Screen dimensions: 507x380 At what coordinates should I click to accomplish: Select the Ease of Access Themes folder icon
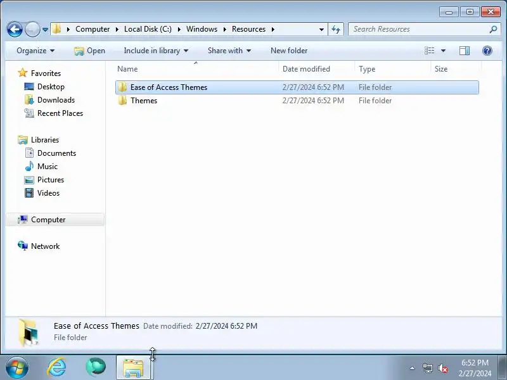122,87
